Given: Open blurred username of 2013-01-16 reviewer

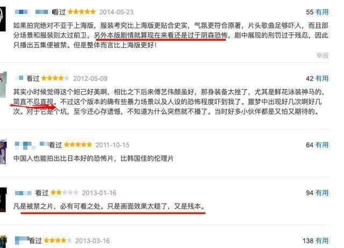Looking at the screenshot, I should tap(23, 193).
